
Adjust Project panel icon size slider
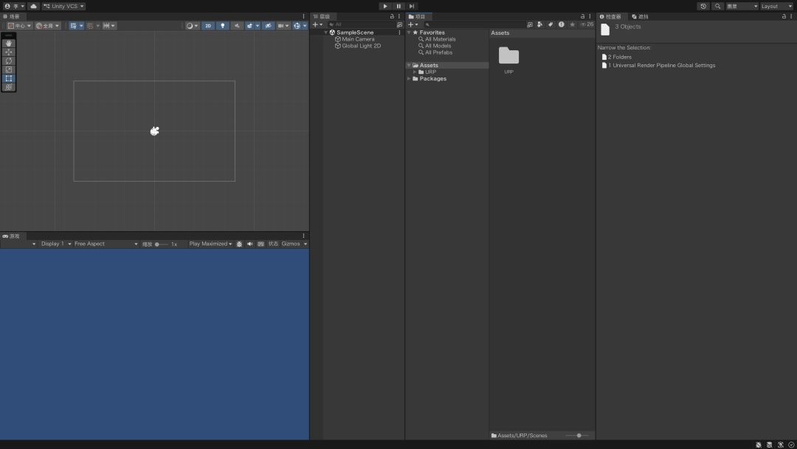coord(577,436)
